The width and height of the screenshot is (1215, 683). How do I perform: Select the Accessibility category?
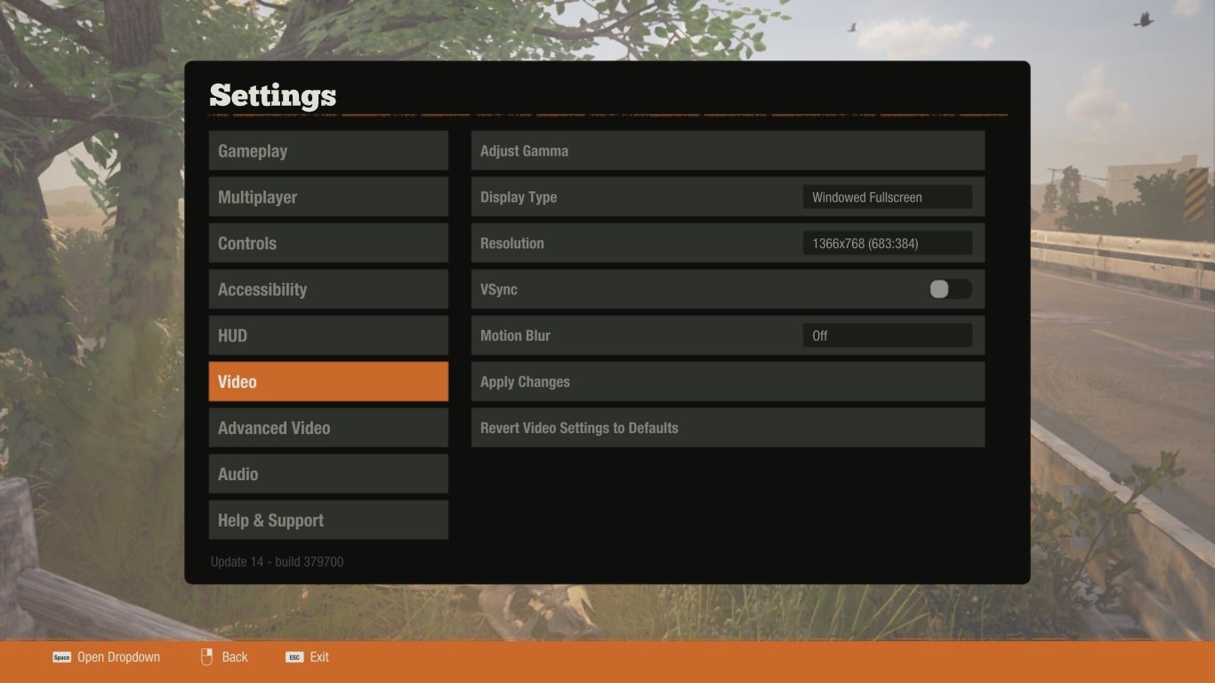click(x=328, y=290)
